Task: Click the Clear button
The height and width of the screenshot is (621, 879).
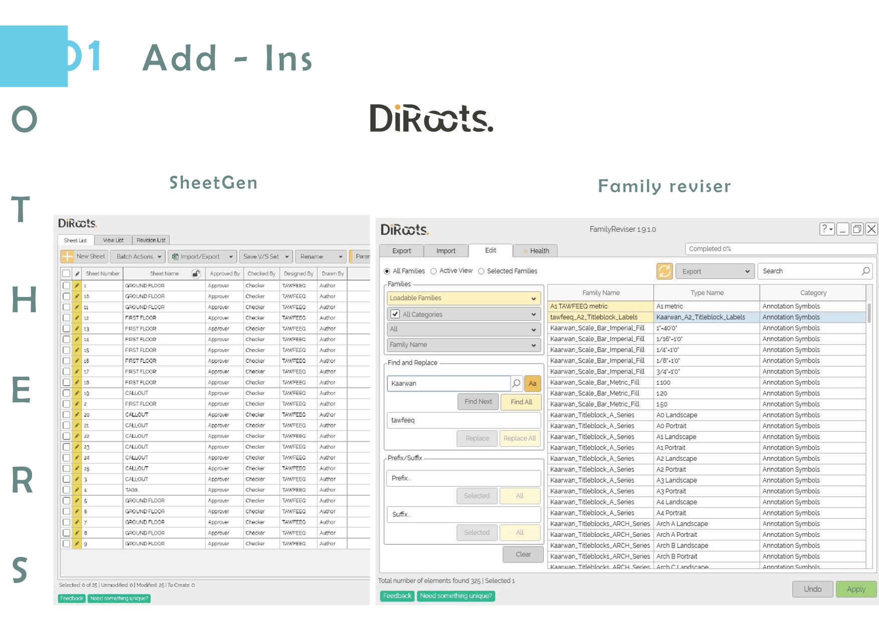Action: point(523,554)
